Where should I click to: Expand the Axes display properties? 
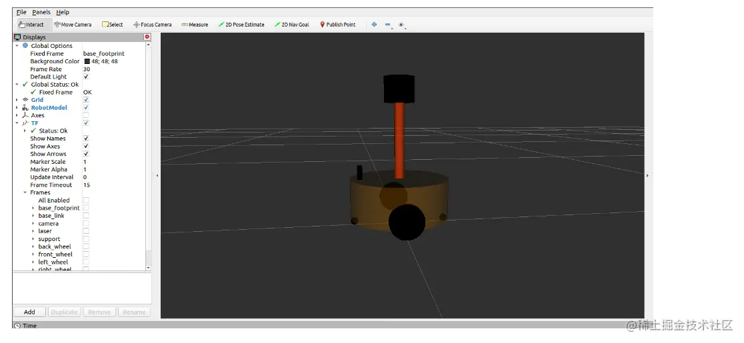[17, 115]
